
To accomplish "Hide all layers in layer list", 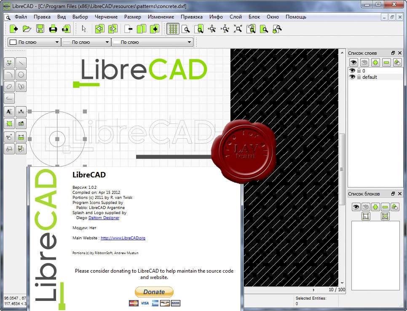I will click(364, 62).
